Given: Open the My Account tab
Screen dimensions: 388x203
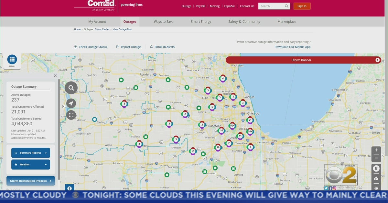Looking at the screenshot, I should point(97,22).
